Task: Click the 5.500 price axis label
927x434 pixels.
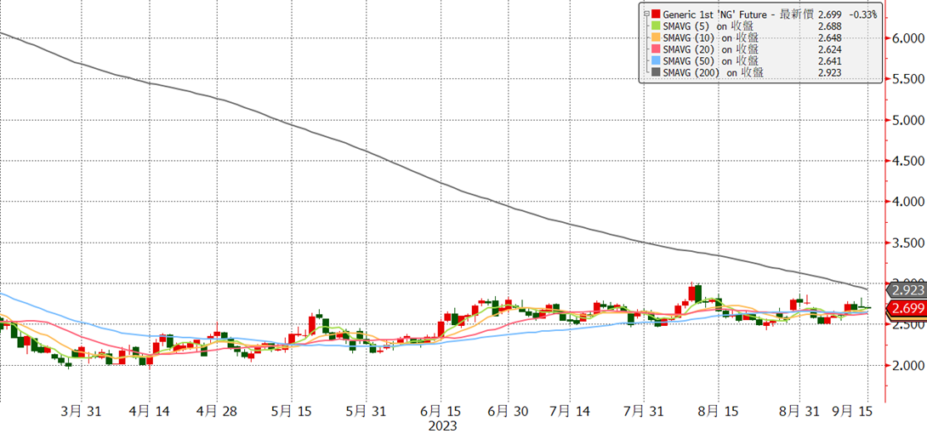Action: coord(908,79)
